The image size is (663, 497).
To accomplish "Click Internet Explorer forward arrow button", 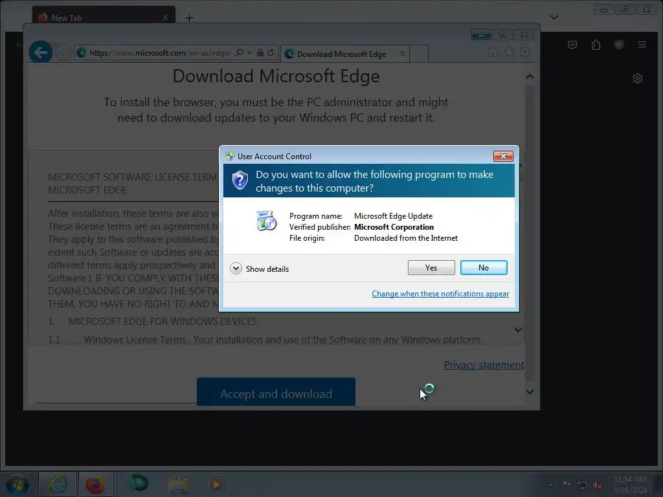I will pos(63,52).
